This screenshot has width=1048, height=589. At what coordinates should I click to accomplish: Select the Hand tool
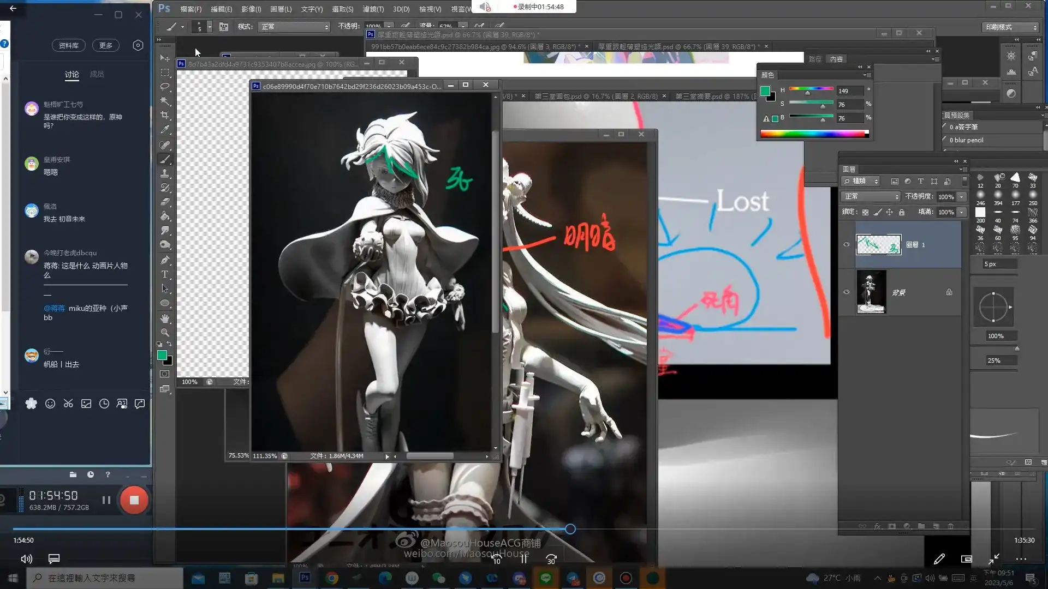(164, 318)
